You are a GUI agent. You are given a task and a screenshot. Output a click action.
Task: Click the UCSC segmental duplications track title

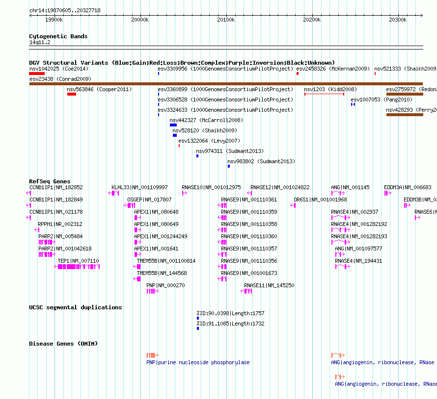[76, 307]
